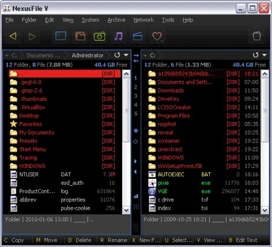Expand drive list arrow before left C:
The image size is (272, 247).
pos(7,56)
